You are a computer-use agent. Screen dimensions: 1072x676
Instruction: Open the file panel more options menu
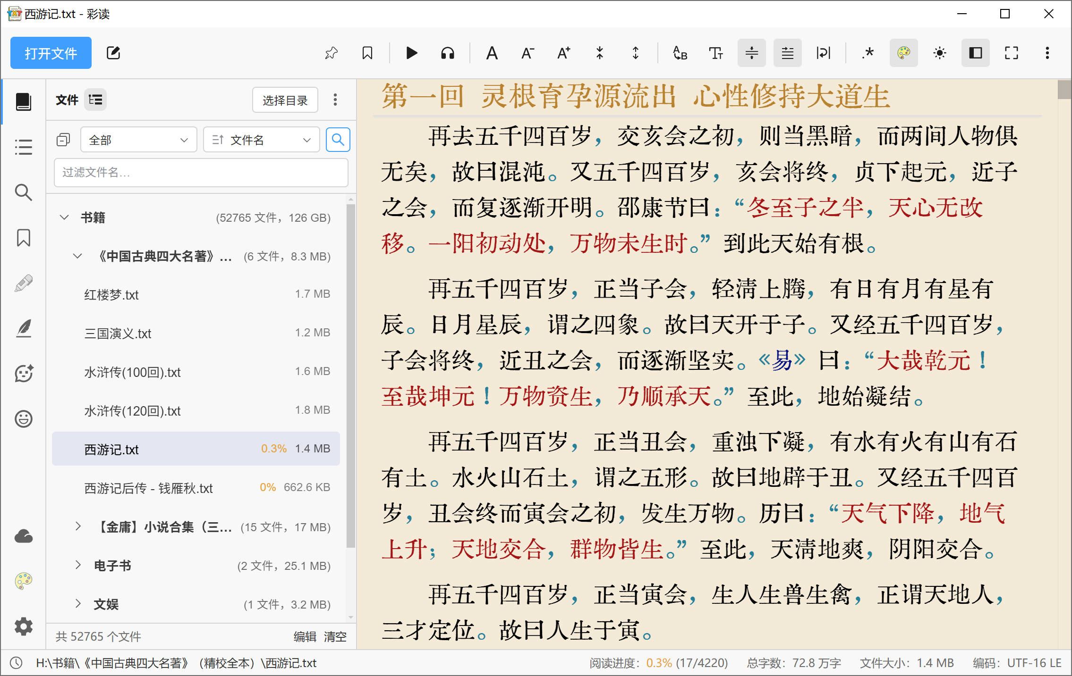[335, 100]
